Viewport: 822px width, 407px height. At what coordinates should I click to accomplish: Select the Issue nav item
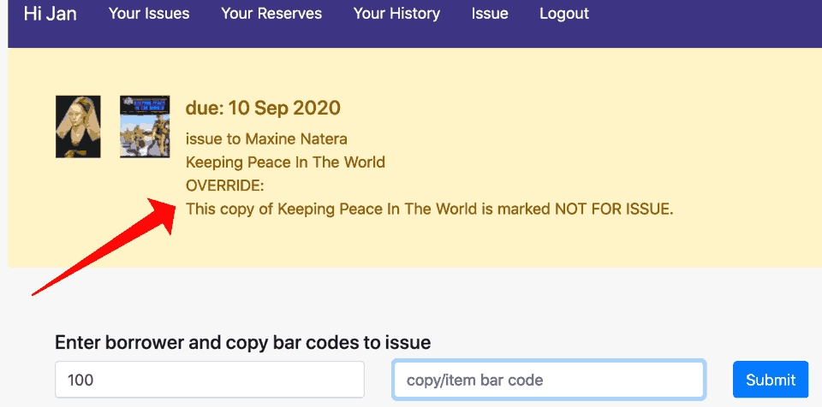(x=490, y=14)
